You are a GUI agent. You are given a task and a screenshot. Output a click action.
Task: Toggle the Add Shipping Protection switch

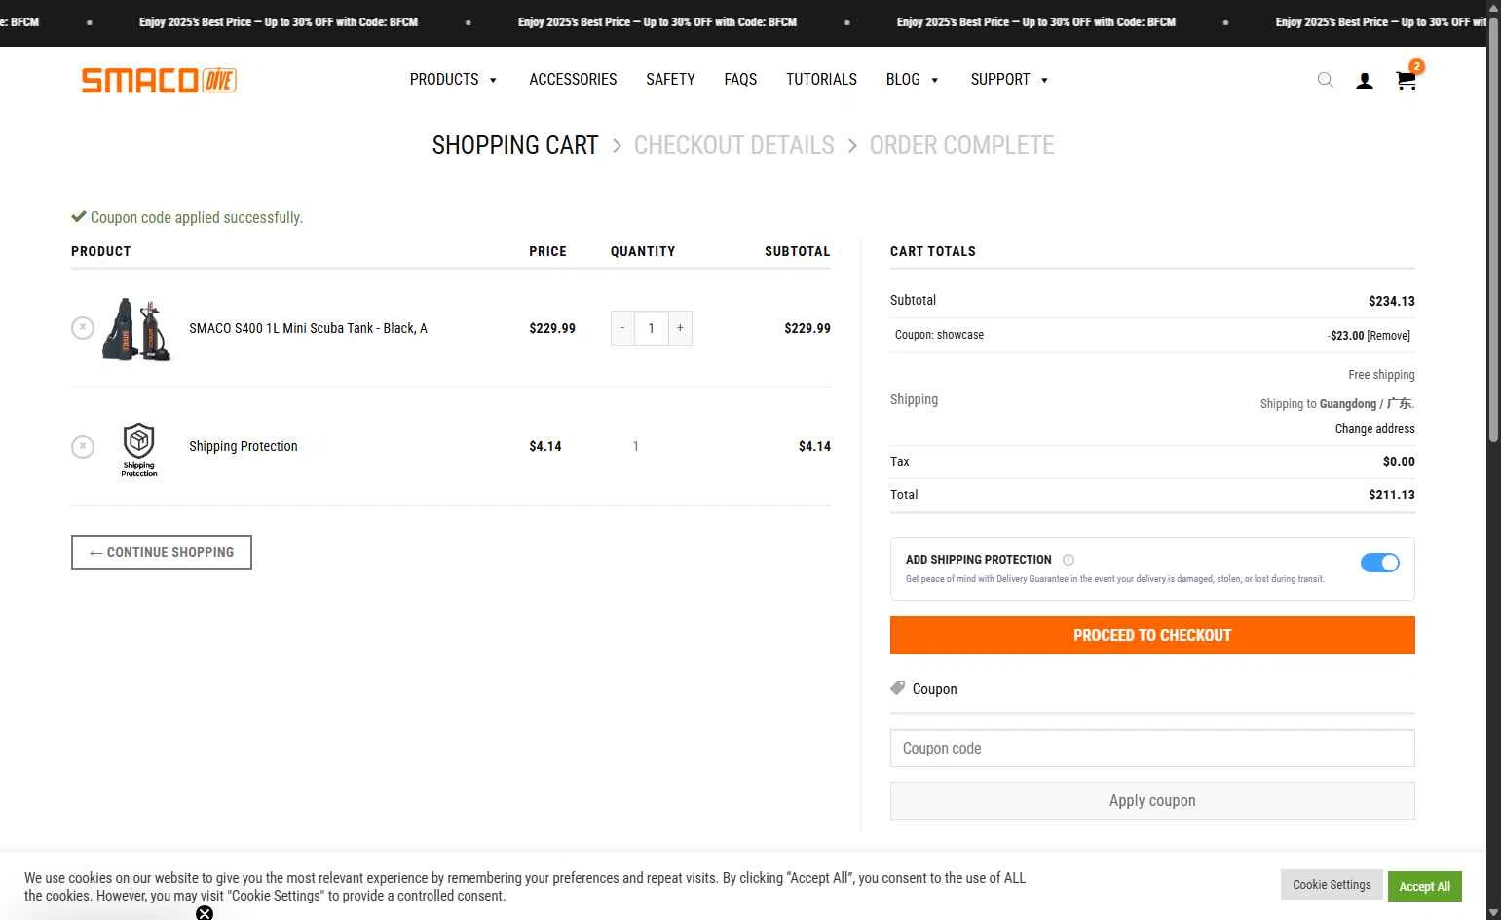pyautogui.click(x=1379, y=563)
